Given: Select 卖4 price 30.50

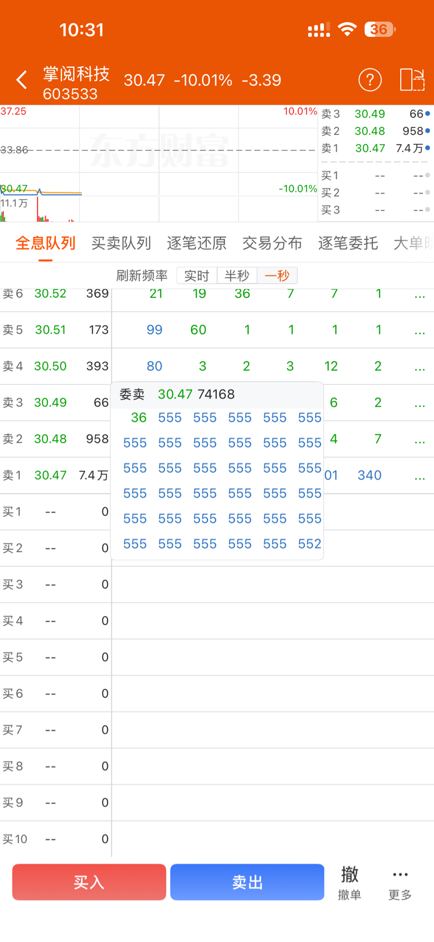Looking at the screenshot, I should point(50,366).
